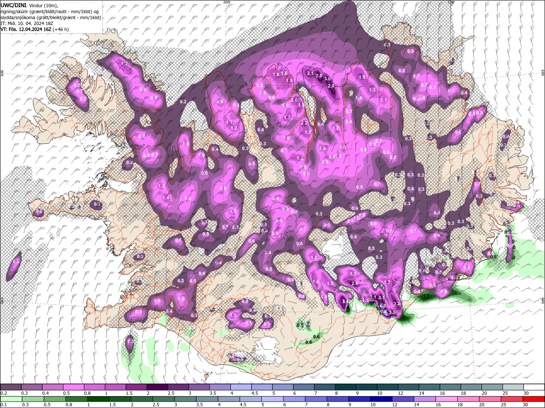545x408 pixels.
Task: Click the "0.1" label in the lower legend
Action: (4, 405)
